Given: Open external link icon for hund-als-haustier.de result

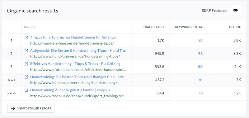Looking at the screenshot, I should tap(26, 37).
